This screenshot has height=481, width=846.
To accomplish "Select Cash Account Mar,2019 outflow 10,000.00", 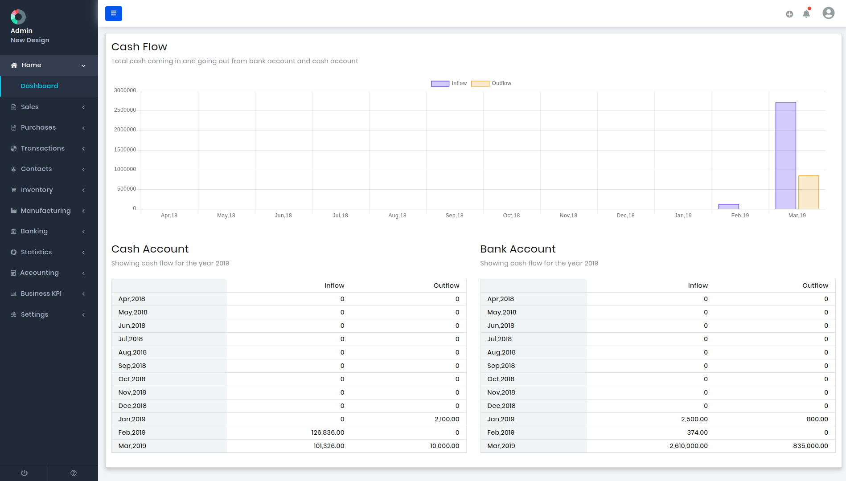I will tap(444, 446).
